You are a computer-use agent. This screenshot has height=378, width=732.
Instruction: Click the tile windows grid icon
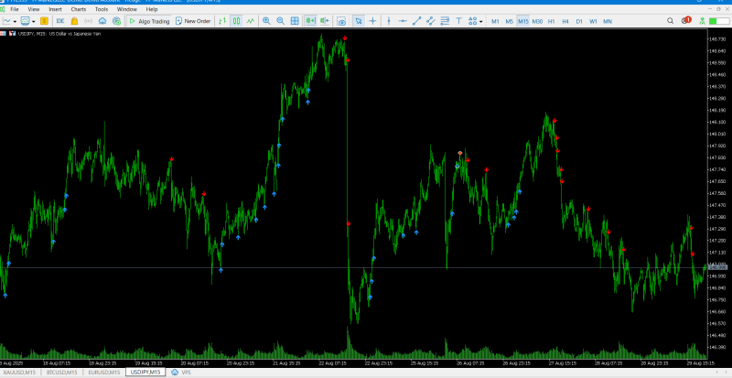(295, 21)
